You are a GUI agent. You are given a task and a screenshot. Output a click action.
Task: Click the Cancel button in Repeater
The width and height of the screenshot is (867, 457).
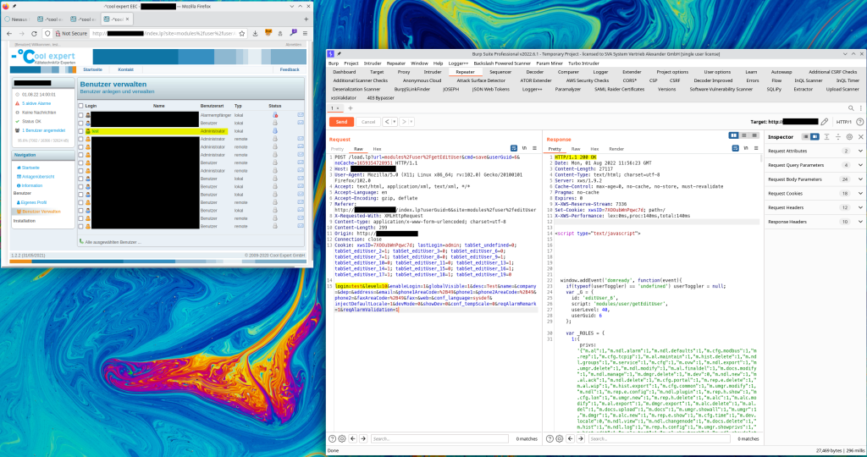[368, 122]
